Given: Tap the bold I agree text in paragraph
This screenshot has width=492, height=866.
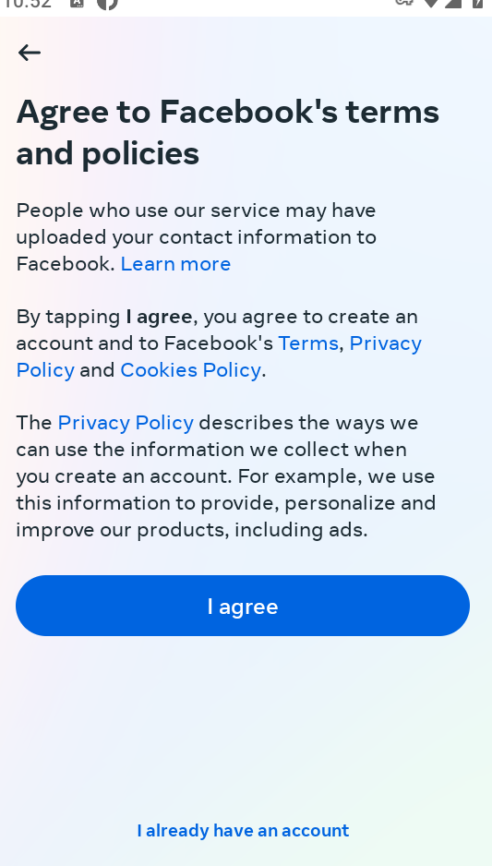Looking at the screenshot, I should (x=159, y=317).
